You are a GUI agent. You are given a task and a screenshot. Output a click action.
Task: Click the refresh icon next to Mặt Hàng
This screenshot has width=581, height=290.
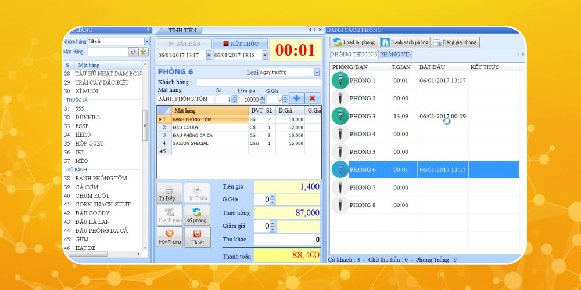point(133,52)
